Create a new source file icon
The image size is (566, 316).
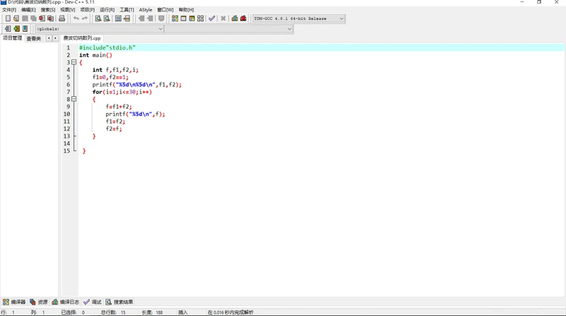8,18
